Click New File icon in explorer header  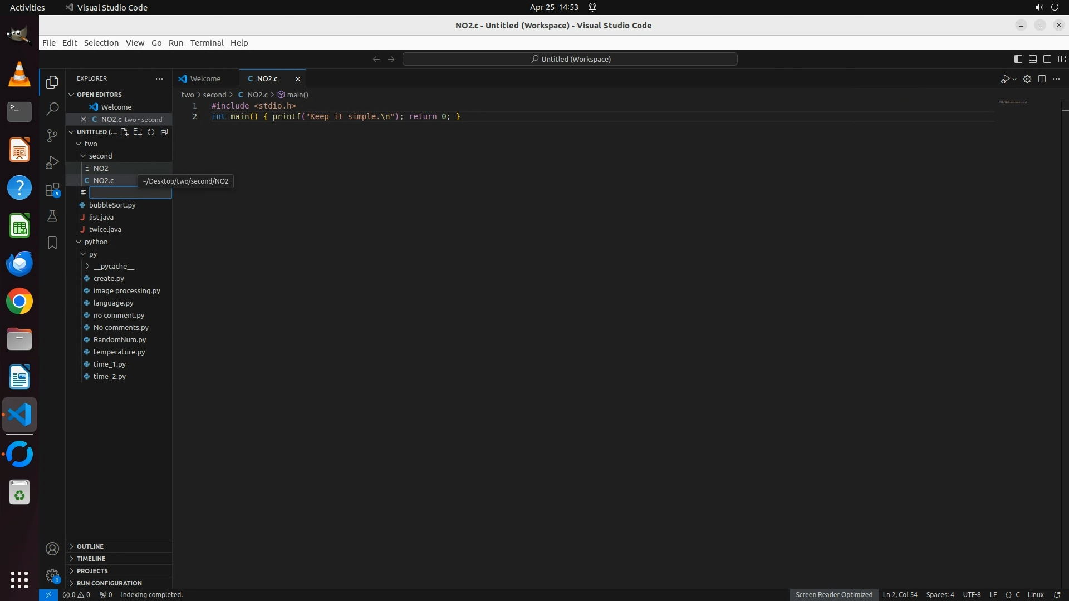click(x=124, y=132)
